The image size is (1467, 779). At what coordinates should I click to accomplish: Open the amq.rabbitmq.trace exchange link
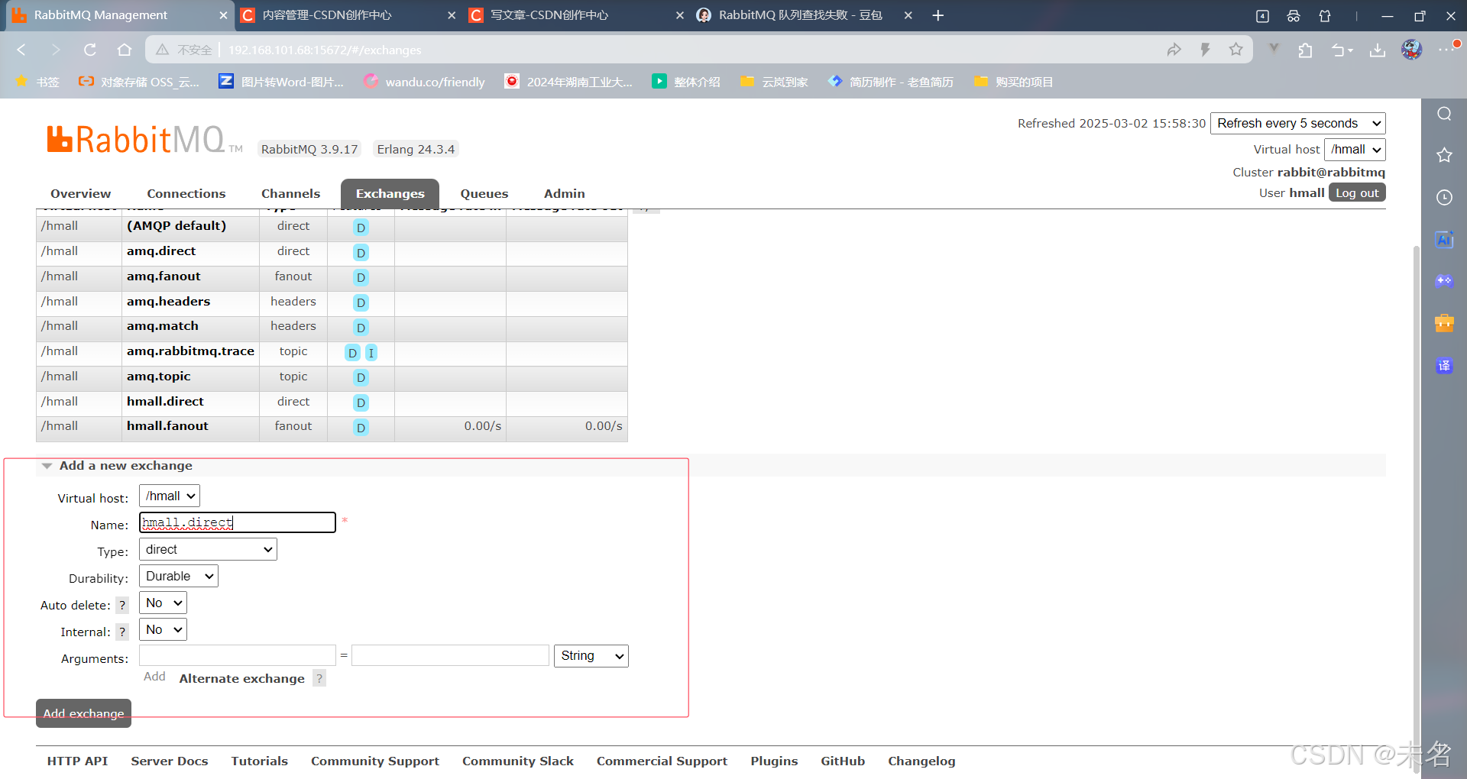coord(190,351)
